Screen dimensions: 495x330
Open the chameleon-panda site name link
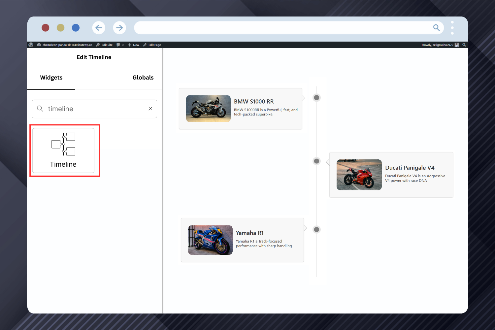click(65, 45)
